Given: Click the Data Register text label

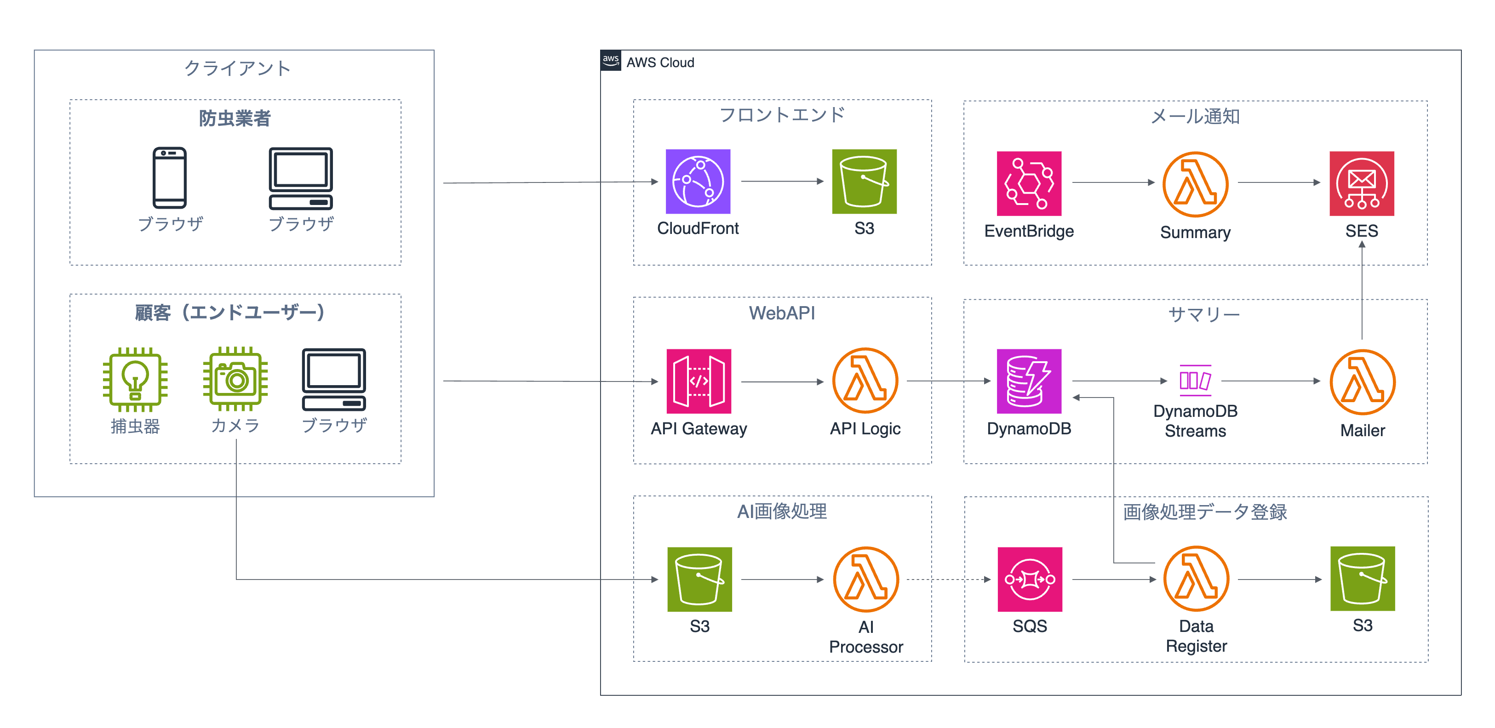Looking at the screenshot, I should (1196, 637).
